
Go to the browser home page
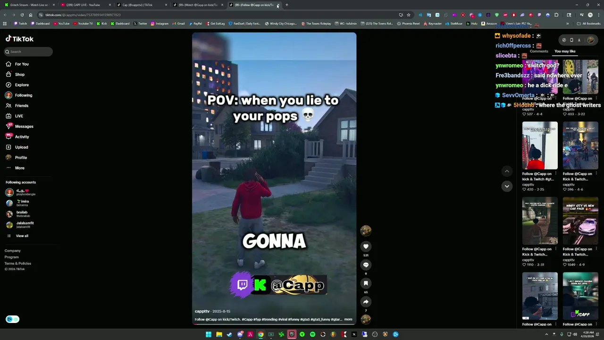[31, 15]
